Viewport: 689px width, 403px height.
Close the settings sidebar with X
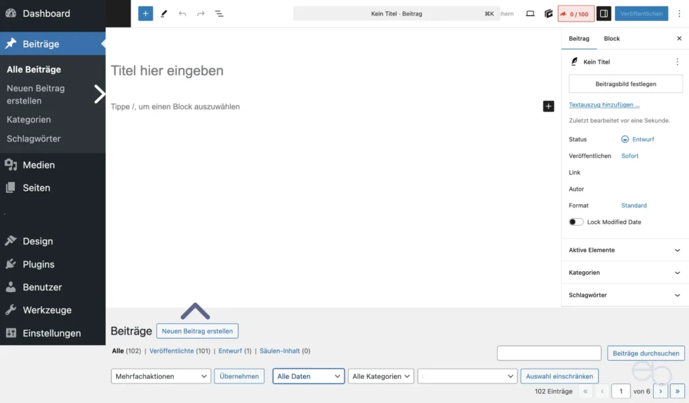[x=679, y=38]
